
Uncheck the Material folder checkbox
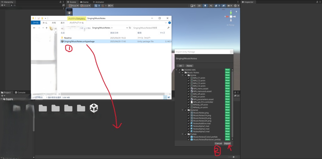186,110
